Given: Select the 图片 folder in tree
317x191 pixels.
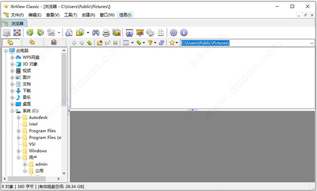Looking at the screenshot, I should coord(26,78).
